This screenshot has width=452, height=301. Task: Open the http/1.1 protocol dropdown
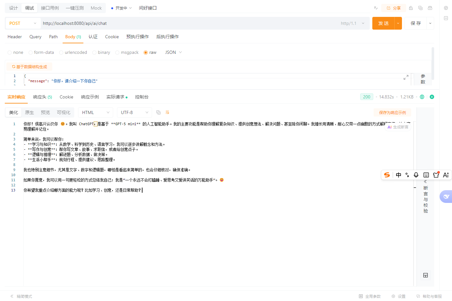point(352,23)
